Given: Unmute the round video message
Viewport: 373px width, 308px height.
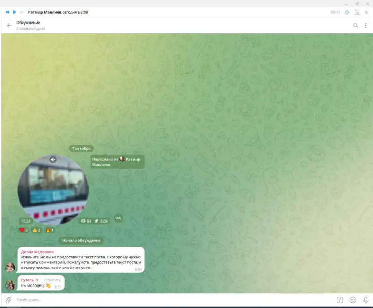Looking at the screenshot, I should (x=53, y=160).
